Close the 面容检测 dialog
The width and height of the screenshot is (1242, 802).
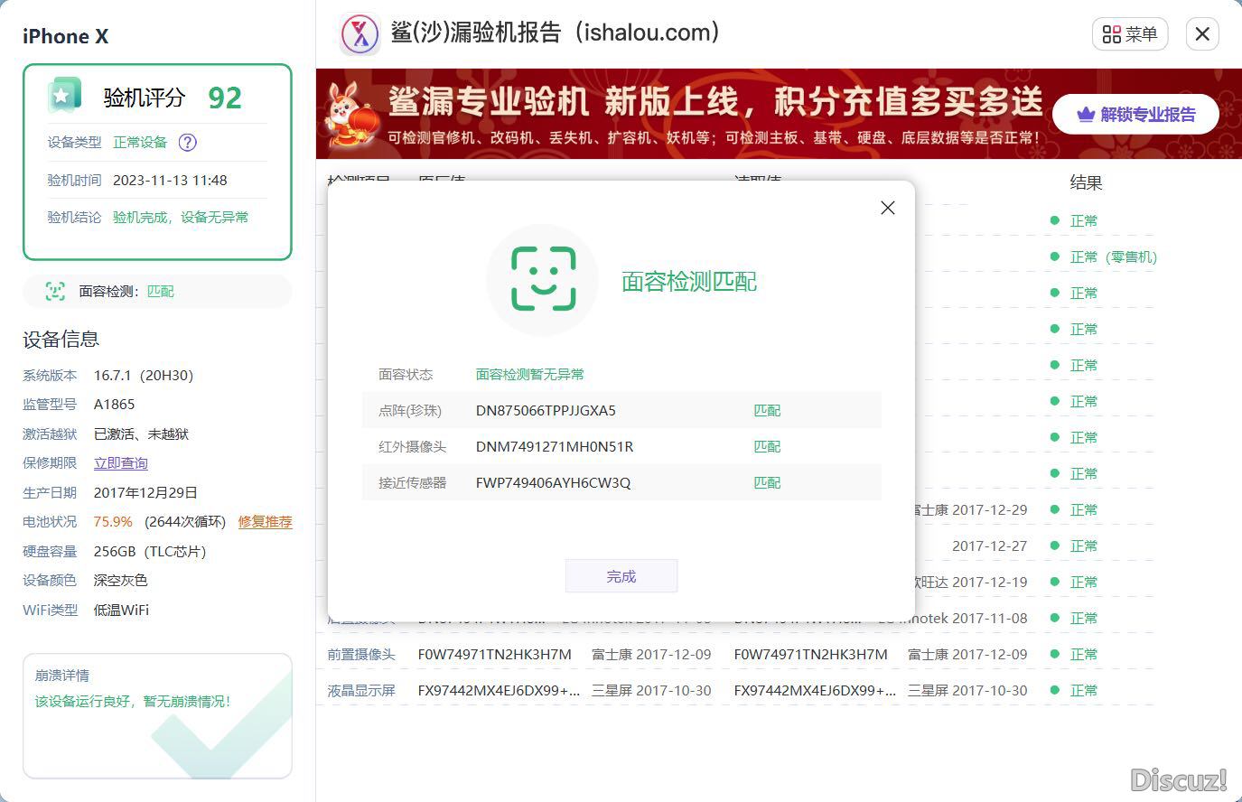click(888, 208)
